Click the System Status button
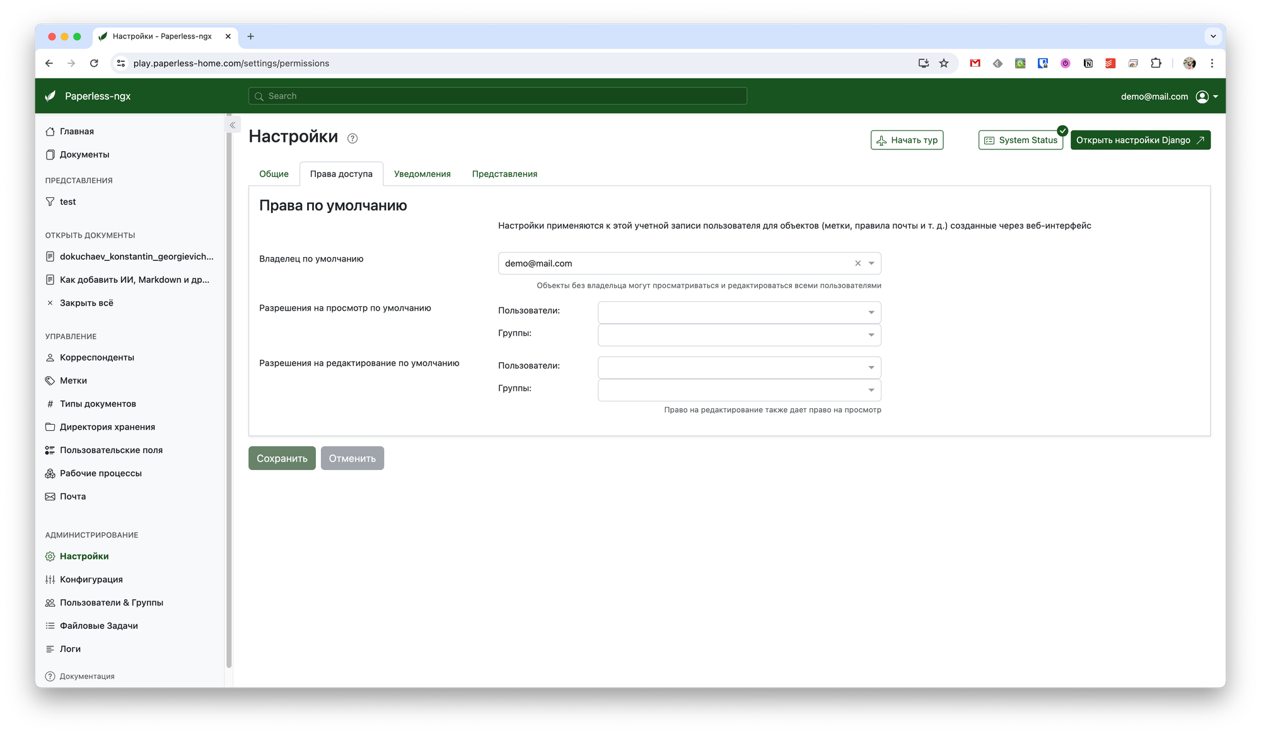This screenshot has height=734, width=1261. coord(1020,140)
